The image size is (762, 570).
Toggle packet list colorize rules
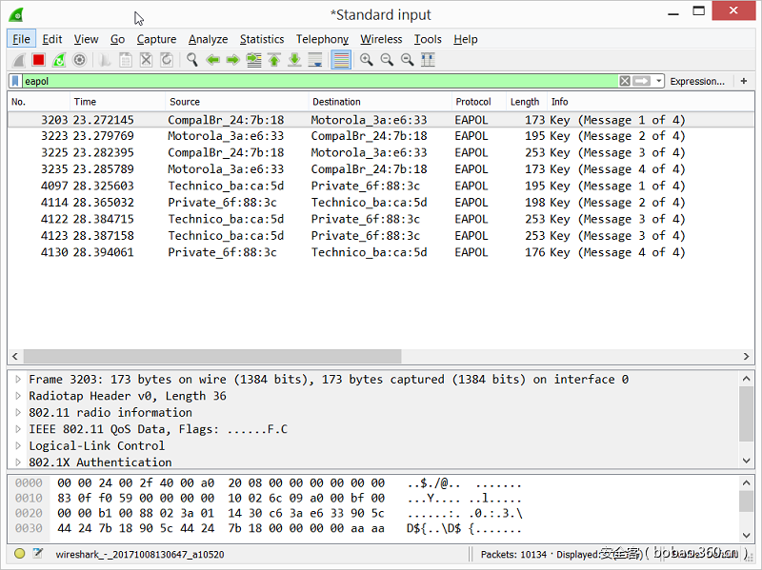341,60
